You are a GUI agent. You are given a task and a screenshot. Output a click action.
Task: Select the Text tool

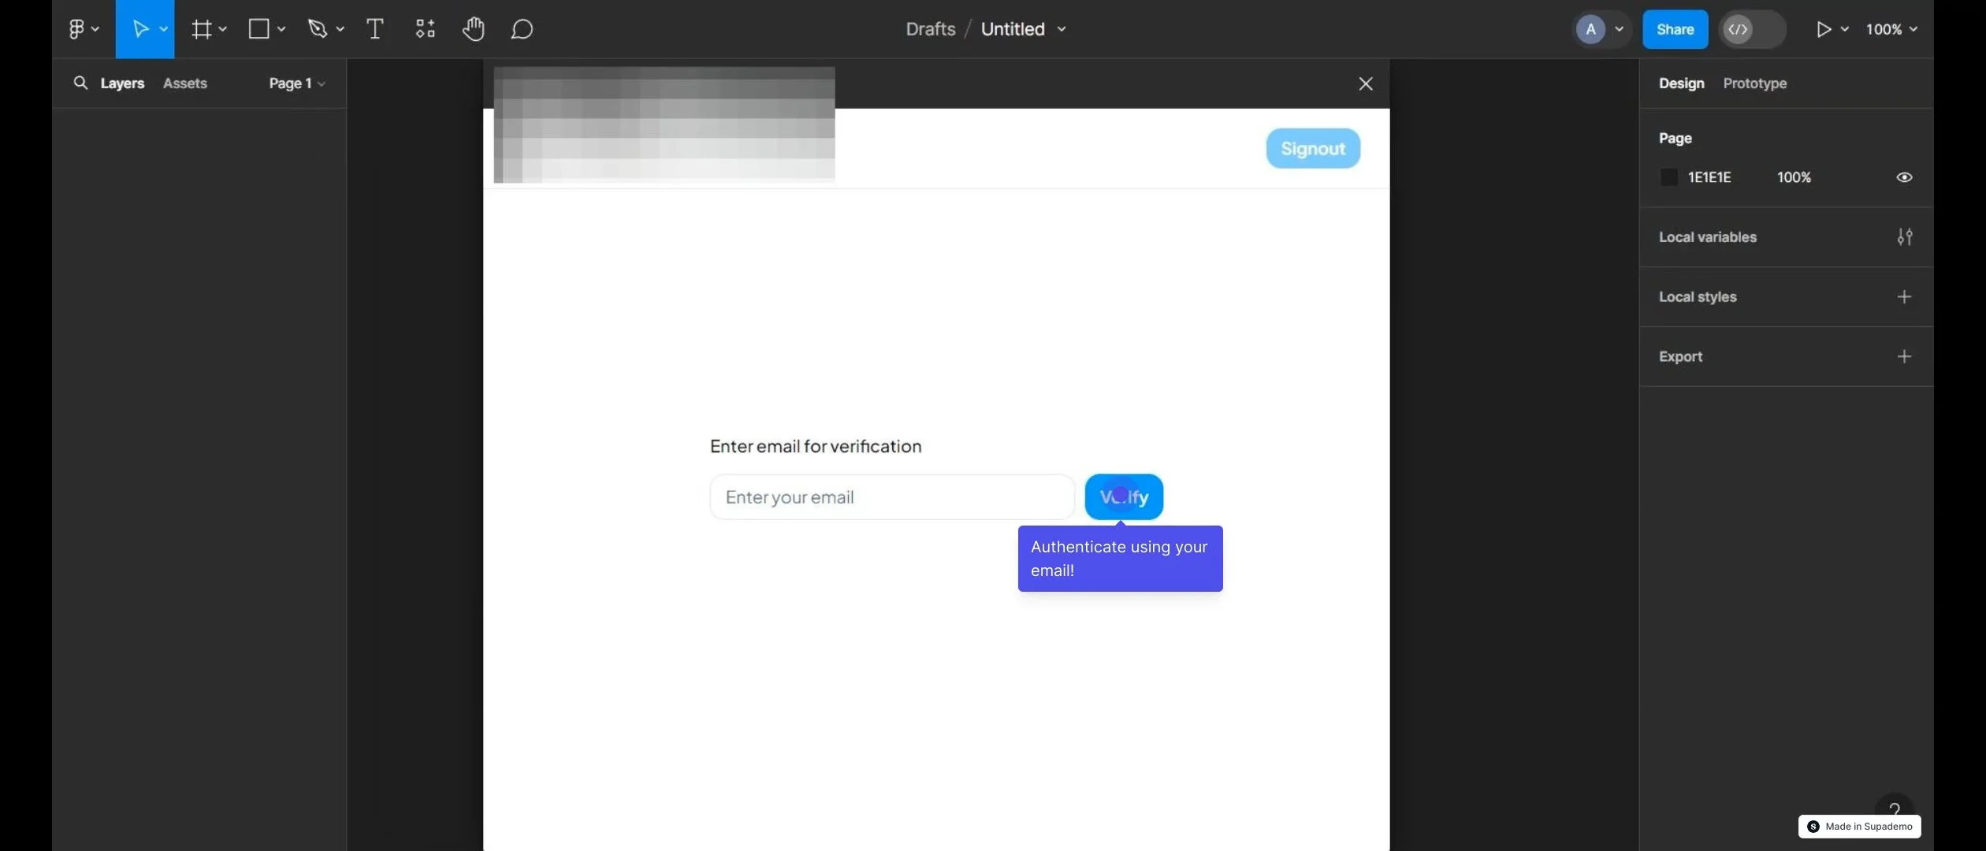tap(374, 29)
